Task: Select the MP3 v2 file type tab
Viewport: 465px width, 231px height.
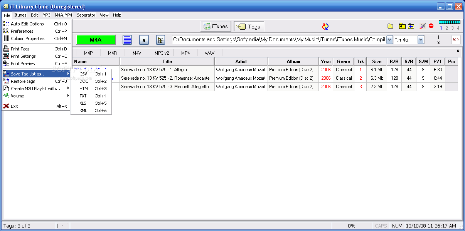Action: click(x=162, y=53)
